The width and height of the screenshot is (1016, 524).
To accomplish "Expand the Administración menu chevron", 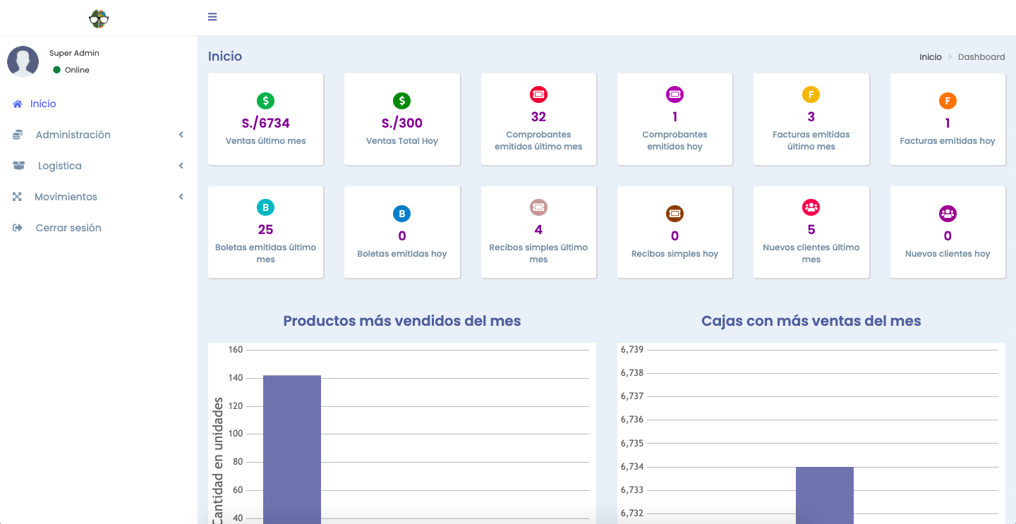I will pyautogui.click(x=181, y=135).
